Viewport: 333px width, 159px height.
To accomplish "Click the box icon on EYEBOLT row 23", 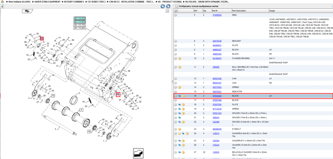I will [179, 129].
